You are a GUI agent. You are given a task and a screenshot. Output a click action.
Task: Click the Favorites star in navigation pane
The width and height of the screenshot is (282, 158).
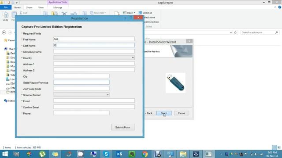point(6,40)
